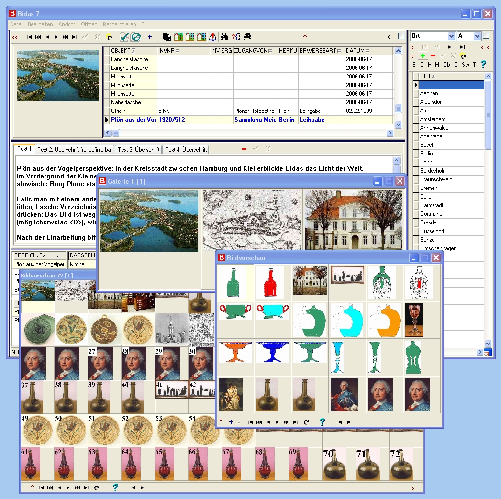The width and height of the screenshot is (501, 499).
Task: Click scroll down arrow of ORT list
Action: [488, 344]
